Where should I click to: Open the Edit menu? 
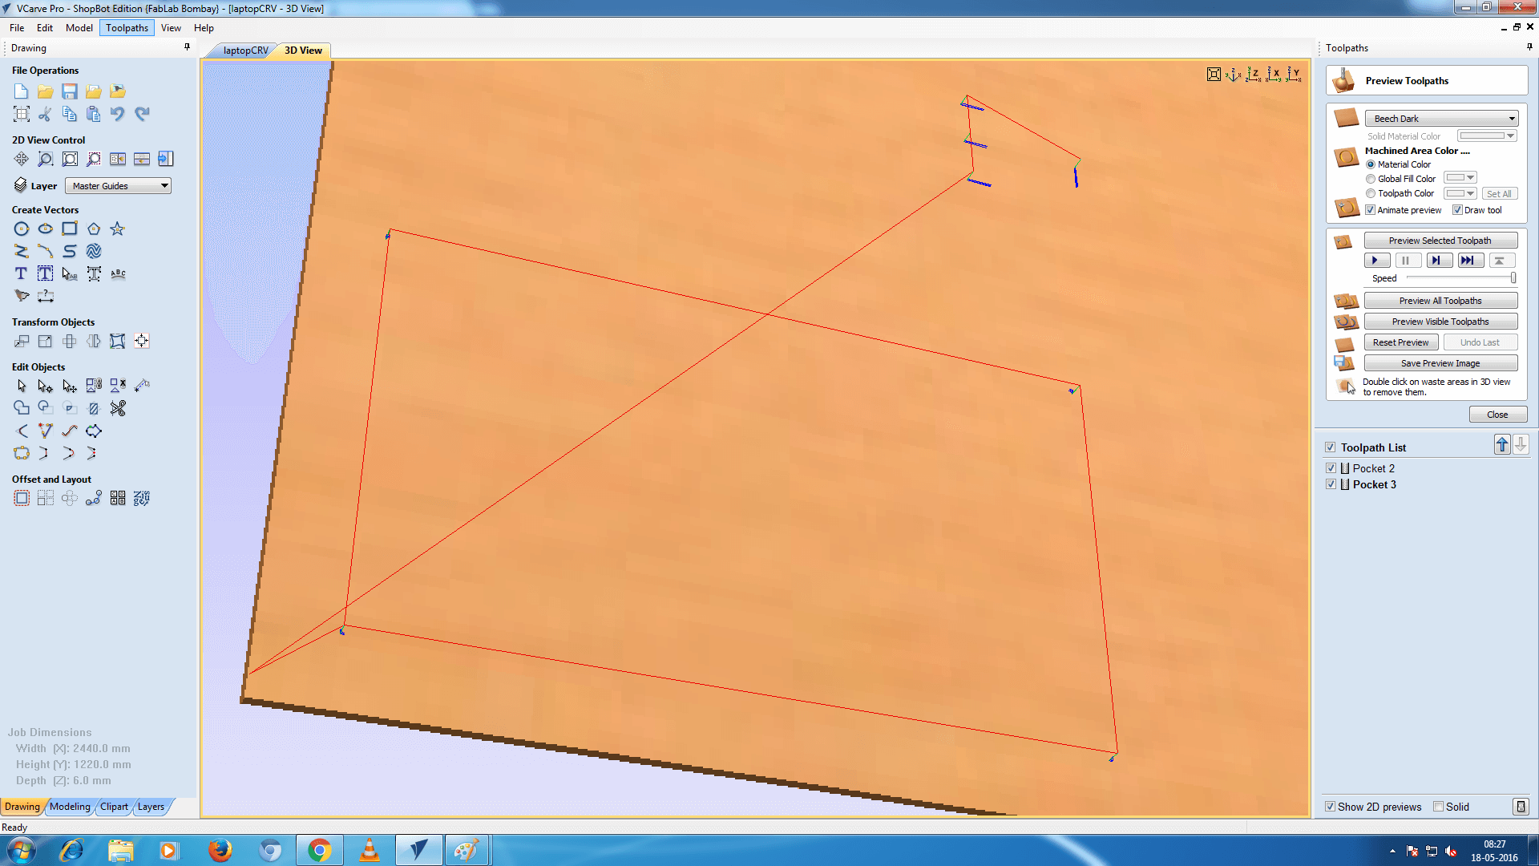[x=45, y=28]
